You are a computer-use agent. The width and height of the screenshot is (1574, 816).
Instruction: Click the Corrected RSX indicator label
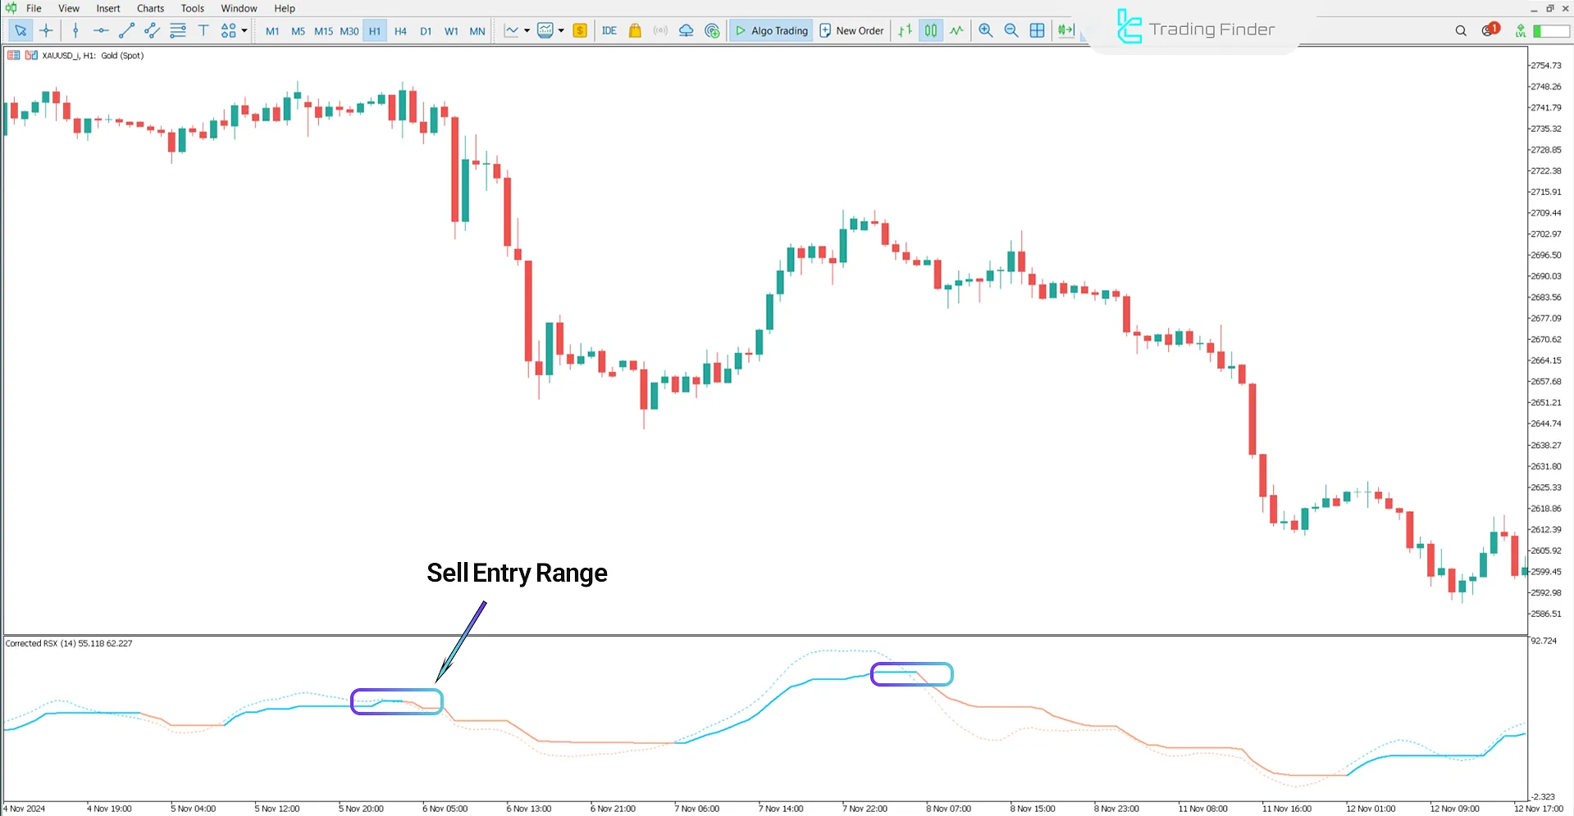69,643
